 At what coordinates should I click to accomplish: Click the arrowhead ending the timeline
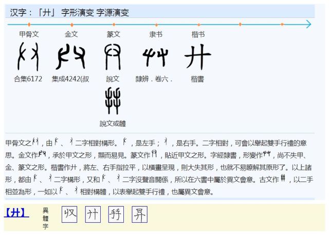(x=307, y=24)
